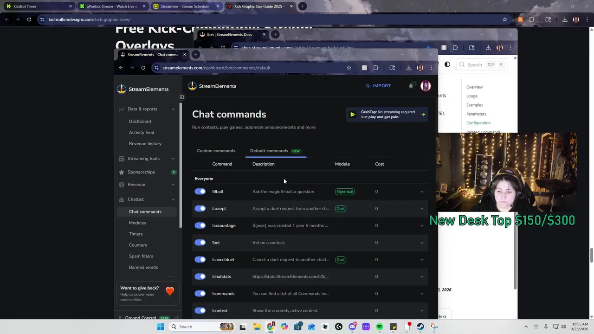Disable the !accept command toggle
The image size is (594, 334).
(x=200, y=209)
